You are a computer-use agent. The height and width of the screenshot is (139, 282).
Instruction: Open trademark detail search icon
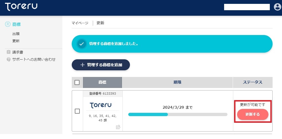[118, 127]
